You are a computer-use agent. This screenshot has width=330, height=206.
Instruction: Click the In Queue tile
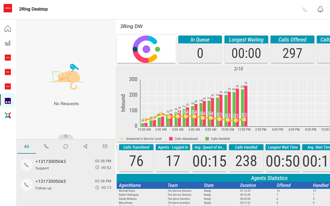(x=200, y=49)
